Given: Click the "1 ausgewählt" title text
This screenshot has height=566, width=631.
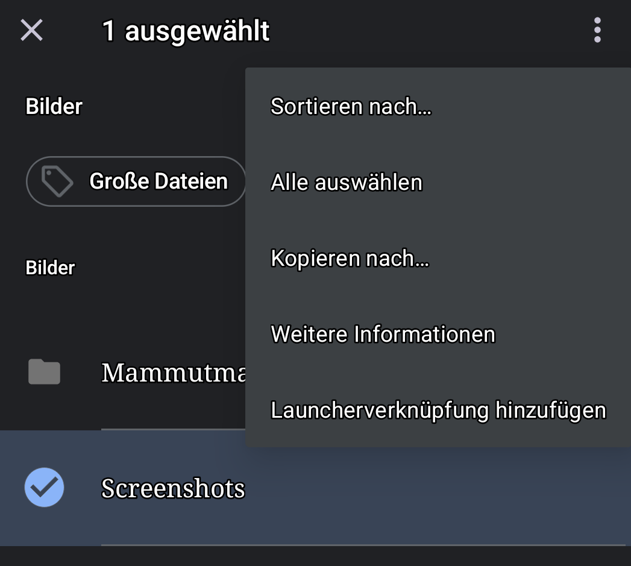Looking at the screenshot, I should coord(186,30).
